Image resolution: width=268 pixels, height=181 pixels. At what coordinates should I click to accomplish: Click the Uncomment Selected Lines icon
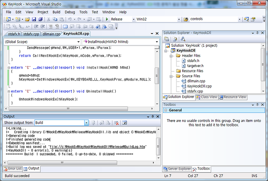57,26
